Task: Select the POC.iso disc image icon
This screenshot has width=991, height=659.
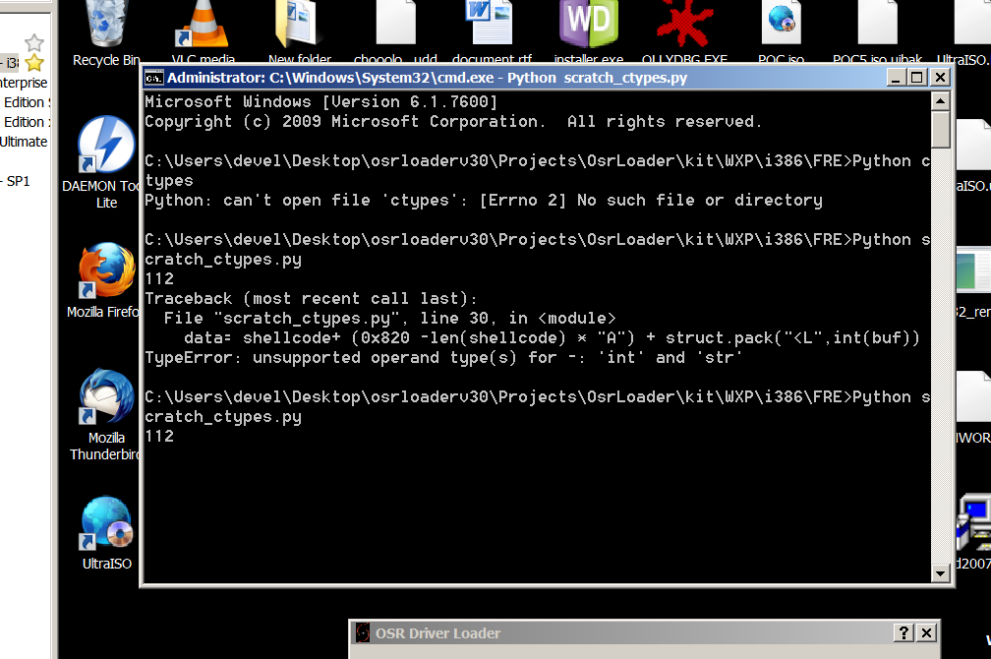Action: click(781, 27)
